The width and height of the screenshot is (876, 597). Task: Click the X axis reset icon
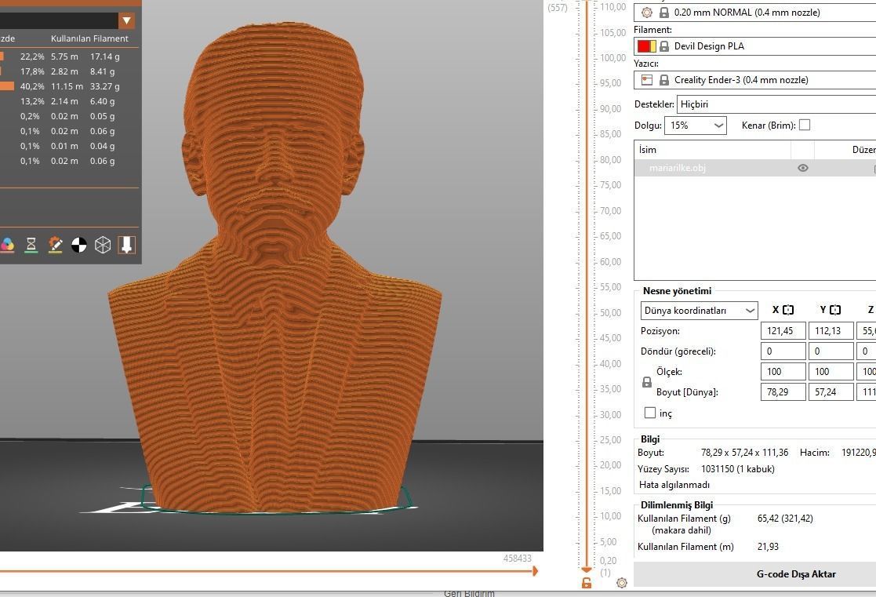pyautogui.click(x=788, y=310)
